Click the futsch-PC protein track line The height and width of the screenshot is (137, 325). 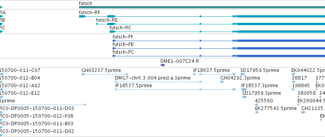click(219, 56)
